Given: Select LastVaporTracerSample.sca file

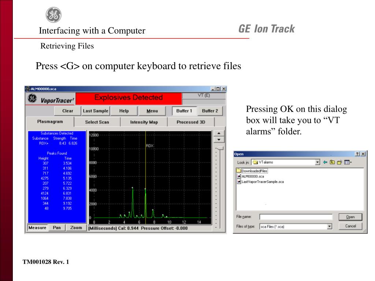Looking at the screenshot, I should click(263, 181).
